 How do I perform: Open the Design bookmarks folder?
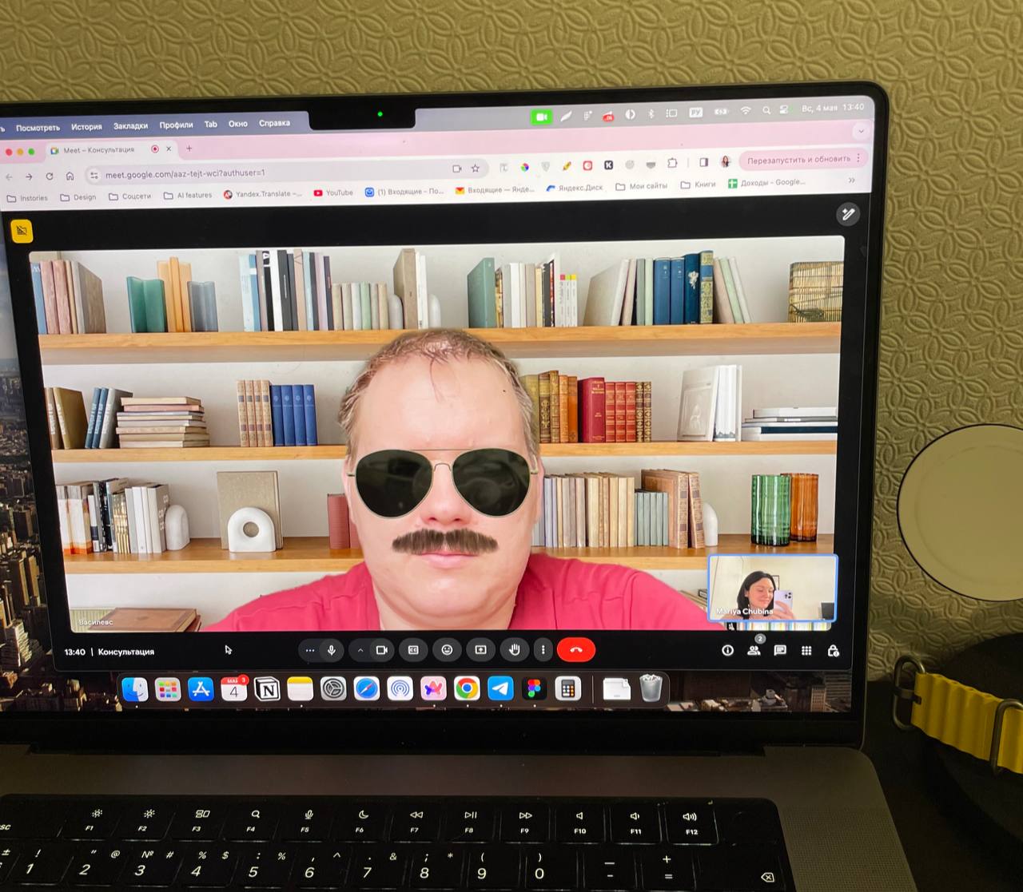(78, 197)
